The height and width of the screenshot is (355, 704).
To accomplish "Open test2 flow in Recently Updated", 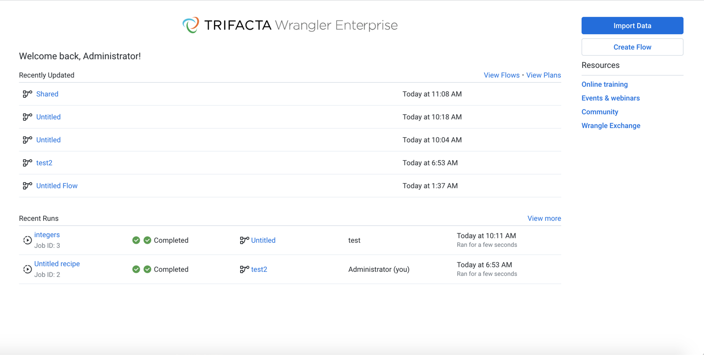I will click(44, 163).
